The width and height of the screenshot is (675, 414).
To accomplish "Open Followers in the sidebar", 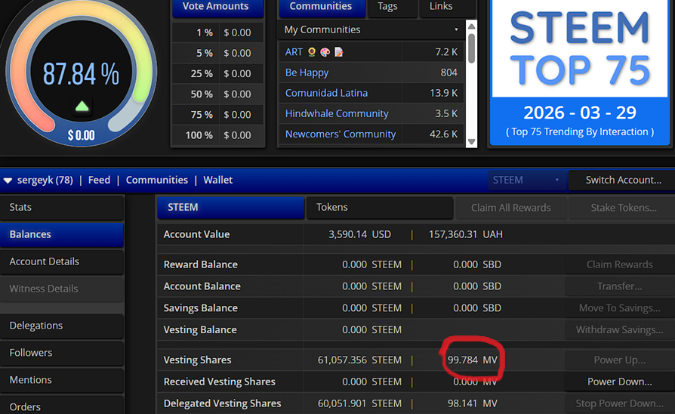I will 62,353.
